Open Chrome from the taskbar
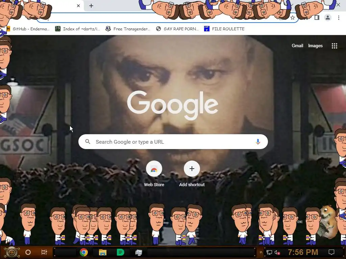 click(x=84, y=252)
